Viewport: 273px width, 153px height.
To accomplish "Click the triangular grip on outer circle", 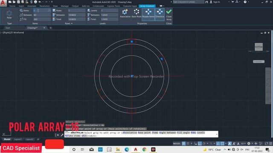I will (x=162, y=59).
